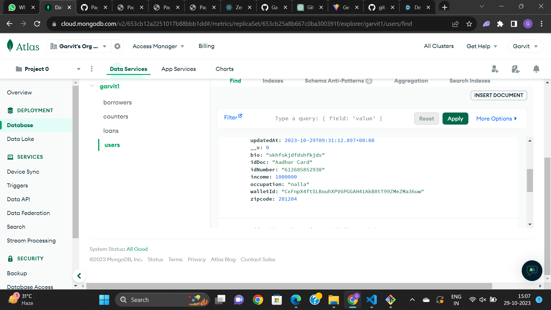
Task: Click the Apply filter button
Action: pos(455,119)
